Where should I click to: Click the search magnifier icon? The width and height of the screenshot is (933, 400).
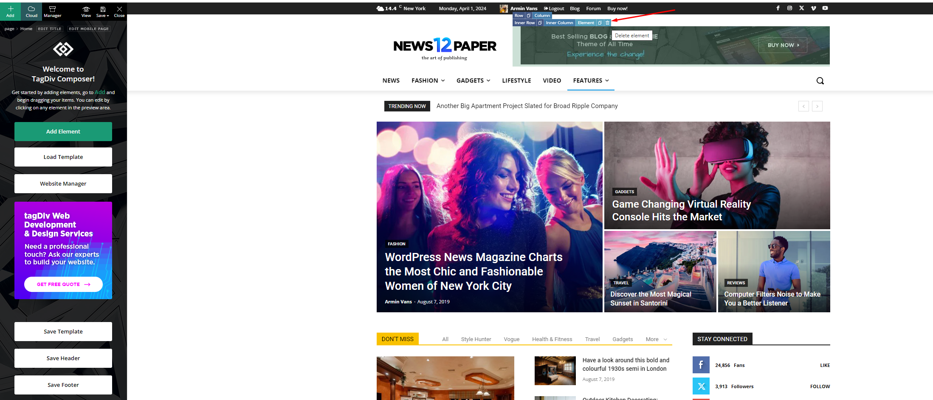(820, 81)
